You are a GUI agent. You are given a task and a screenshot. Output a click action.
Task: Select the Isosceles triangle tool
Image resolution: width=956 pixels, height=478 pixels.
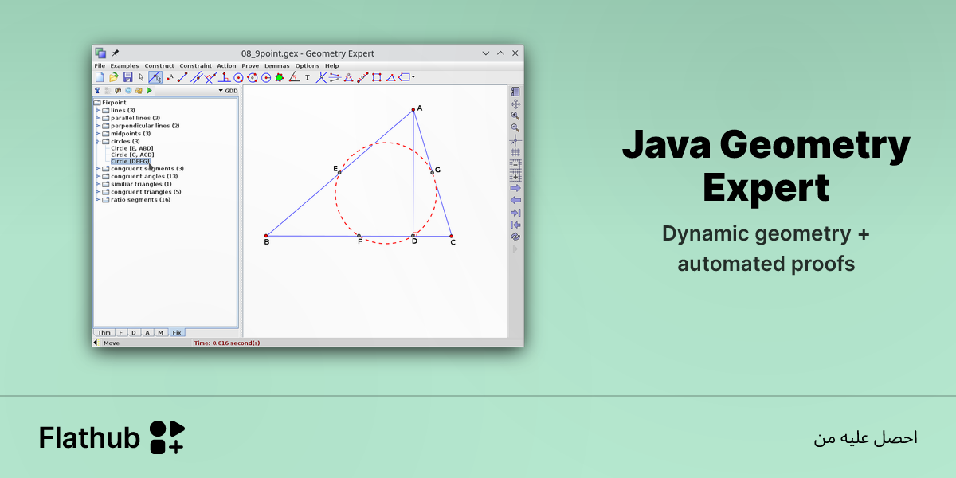(348, 77)
